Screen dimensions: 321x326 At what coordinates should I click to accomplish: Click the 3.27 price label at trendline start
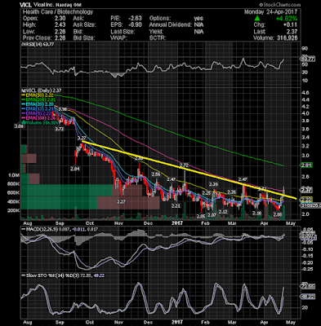[x=82, y=138]
